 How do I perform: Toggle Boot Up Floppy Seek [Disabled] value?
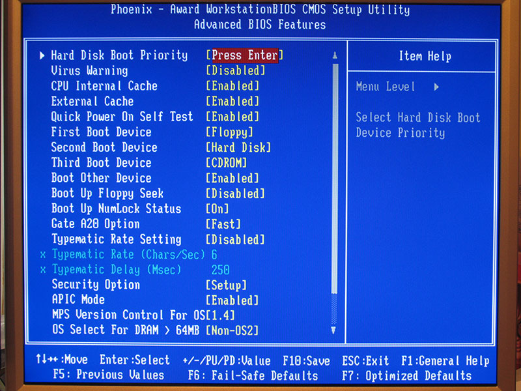[x=236, y=193]
